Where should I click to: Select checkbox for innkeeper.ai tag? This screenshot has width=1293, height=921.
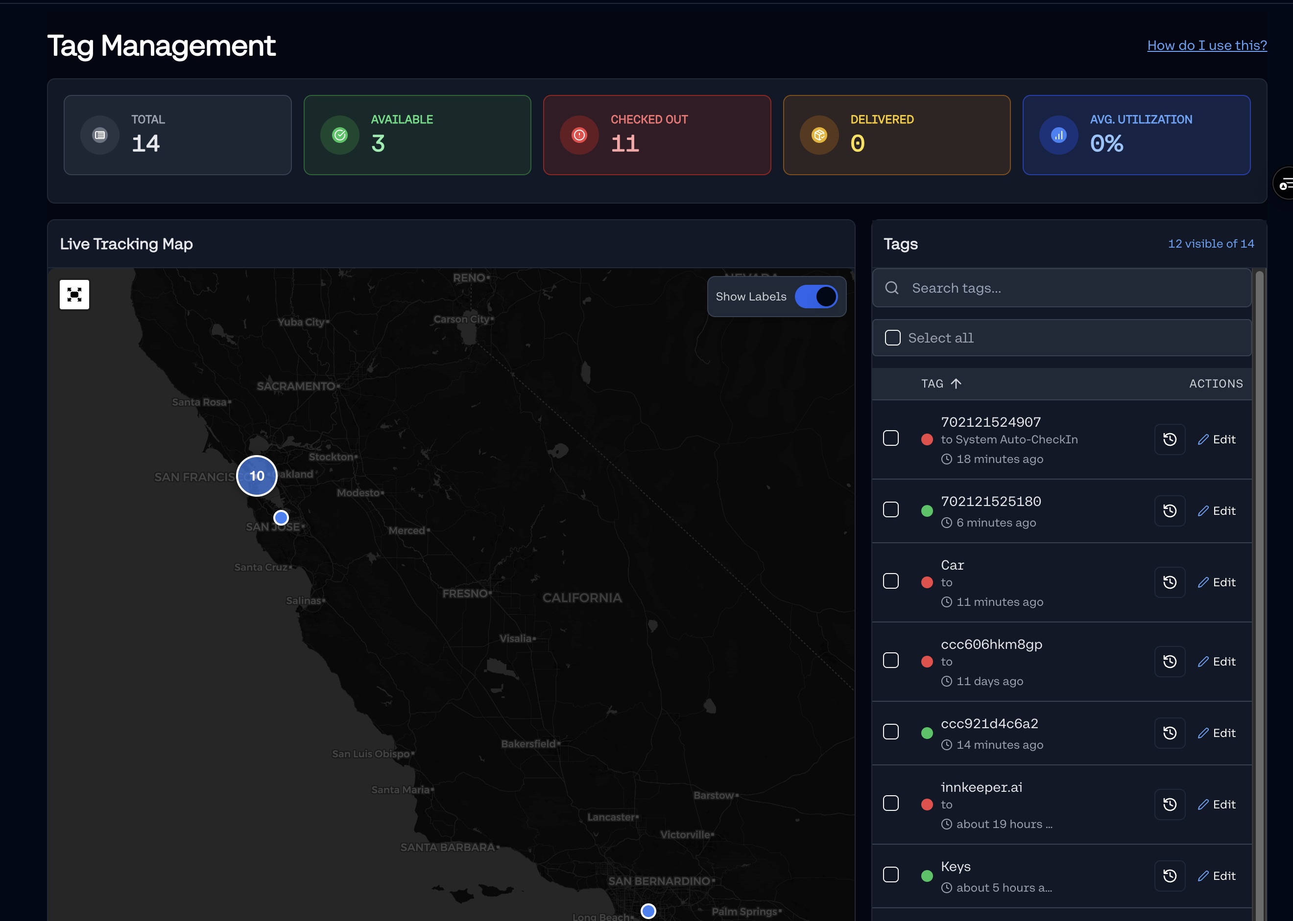(891, 804)
